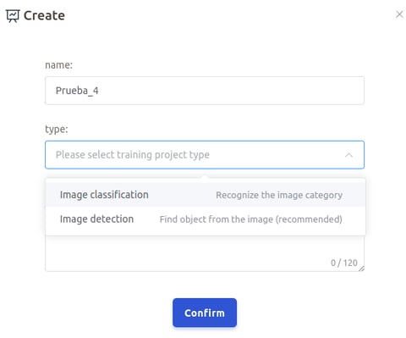Viewport: 406px width, 338px height.
Task: Focus the name field containing Prueba_4
Action: tap(205, 91)
